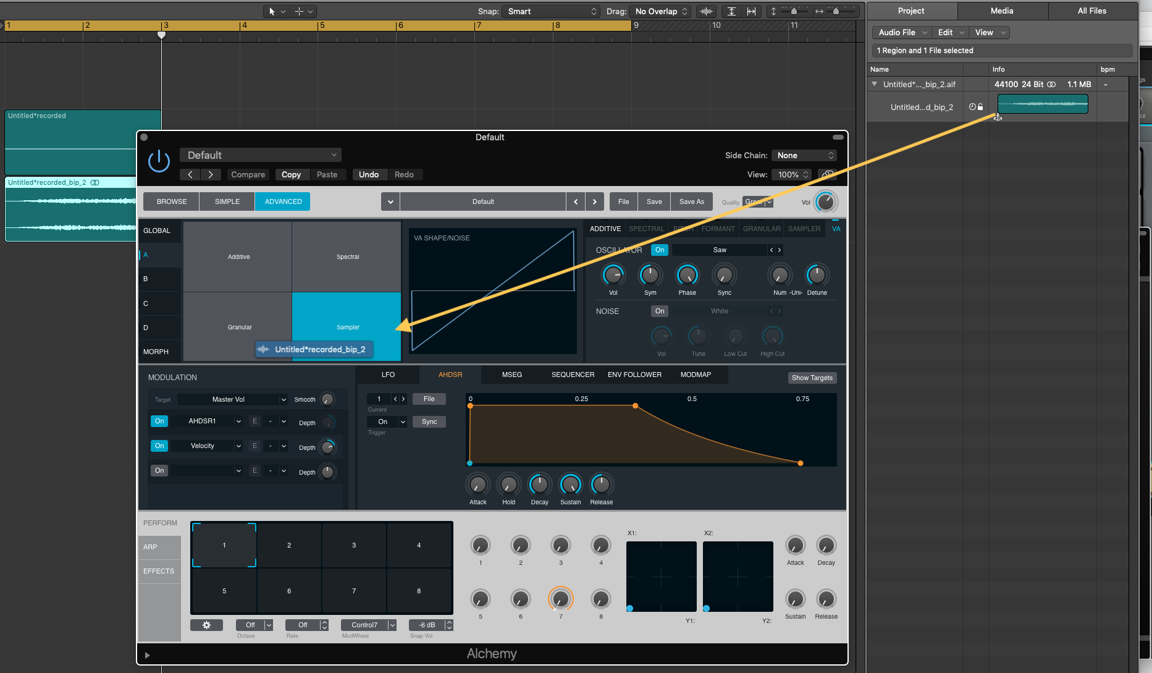Click previous oscillator waveform arrow beside Saw

(772, 250)
